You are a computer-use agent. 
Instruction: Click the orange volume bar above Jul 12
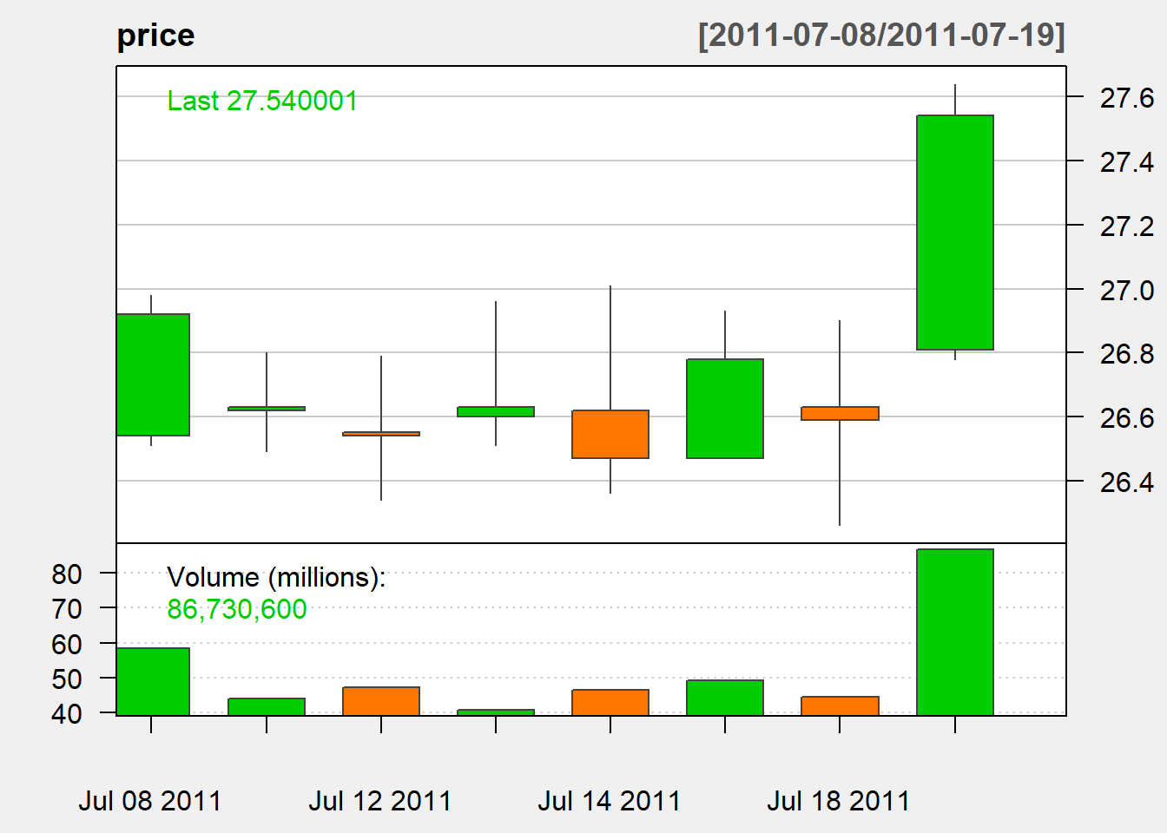380,701
